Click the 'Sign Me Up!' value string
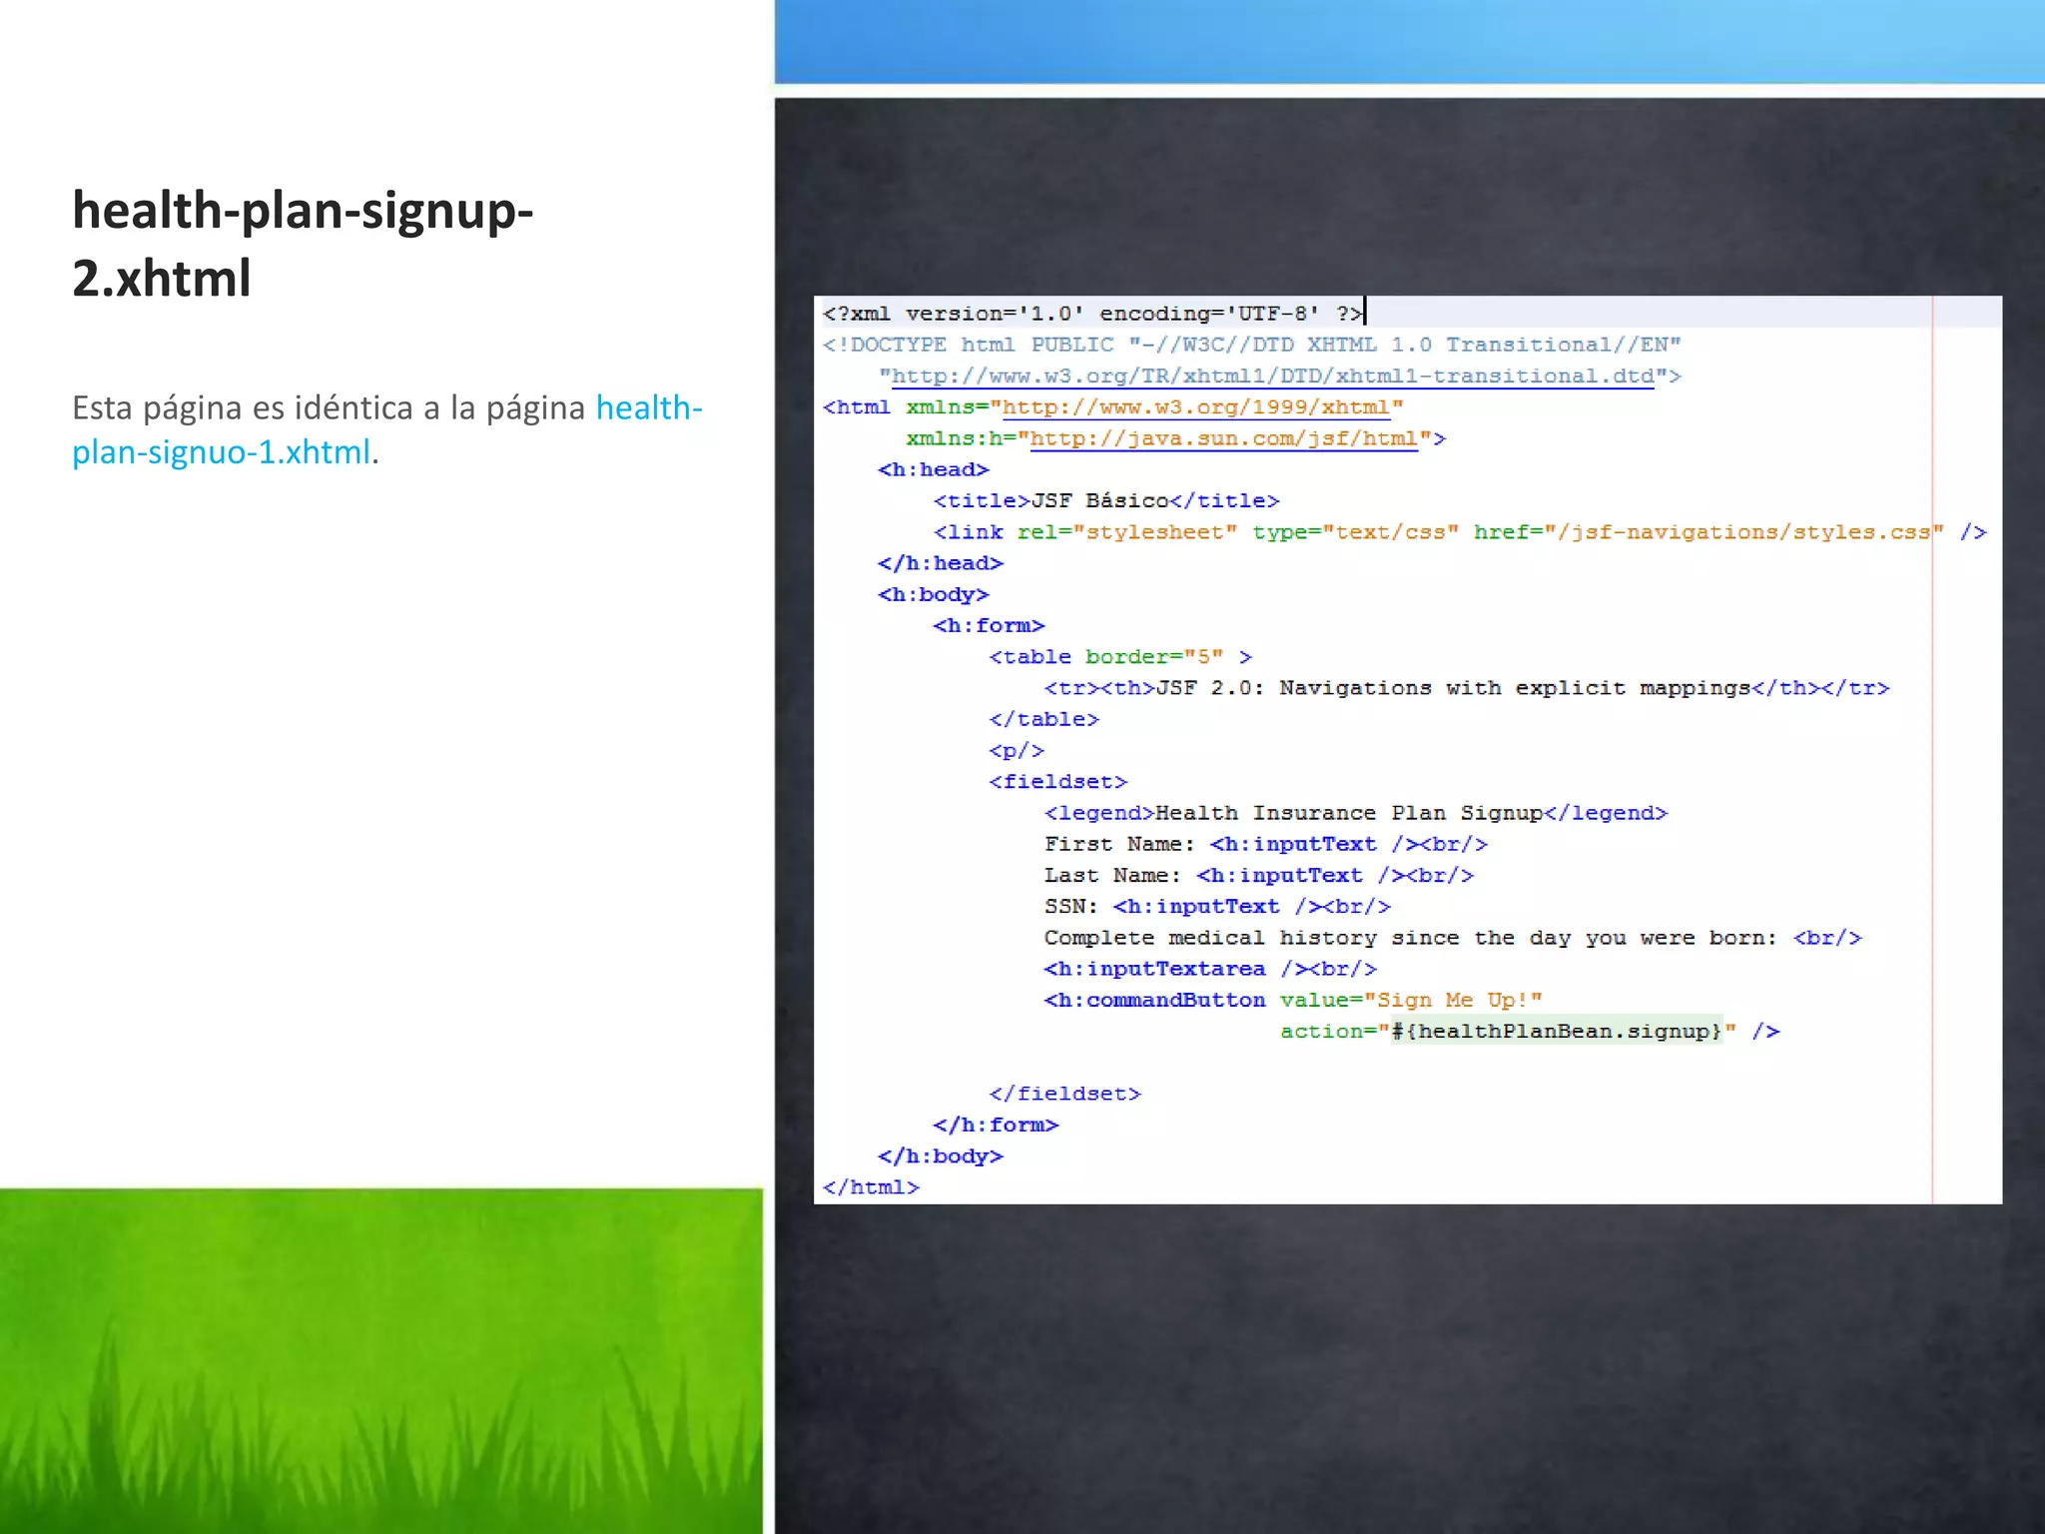This screenshot has width=2045, height=1534. (x=1453, y=1001)
